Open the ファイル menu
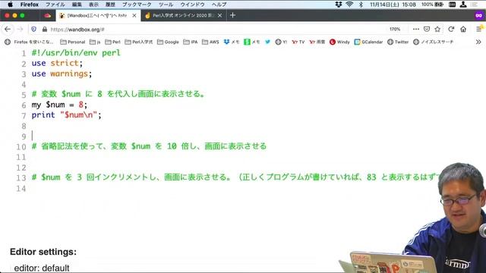The image size is (486, 273). (x=55, y=5)
